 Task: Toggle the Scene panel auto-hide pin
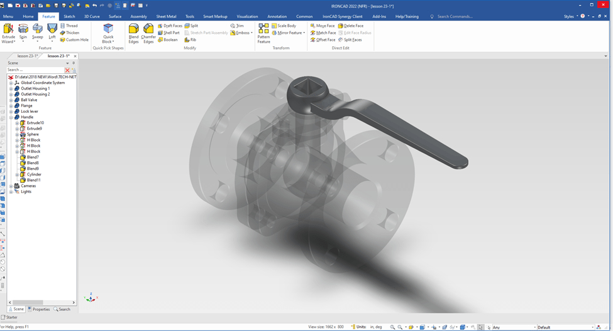pos(74,63)
